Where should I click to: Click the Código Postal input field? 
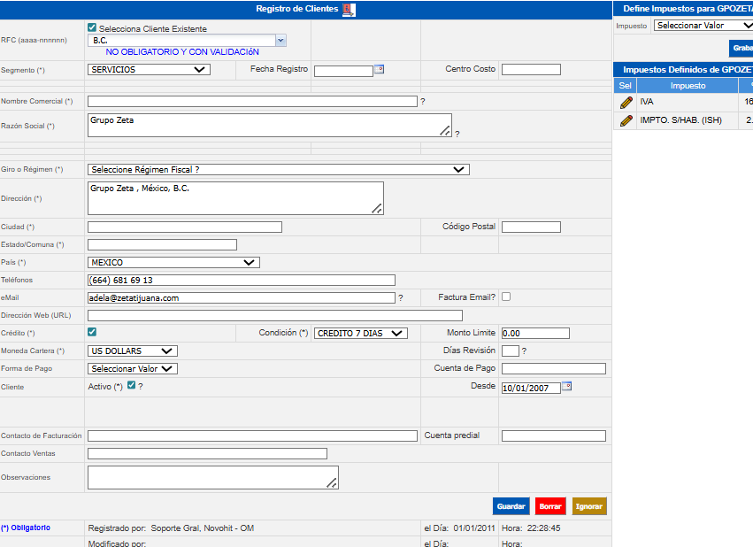(x=531, y=227)
